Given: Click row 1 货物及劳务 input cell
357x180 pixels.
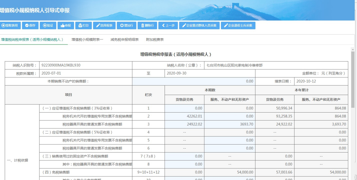Looking at the screenshot, I should pyautogui.click(x=184, y=108).
